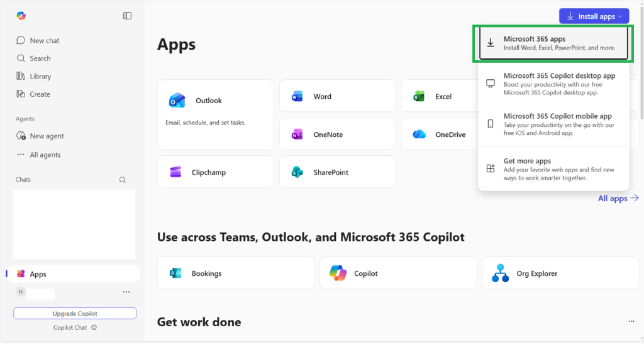Open the Bookings app card
The width and height of the screenshot is (644, 345).
click(235, 273)
